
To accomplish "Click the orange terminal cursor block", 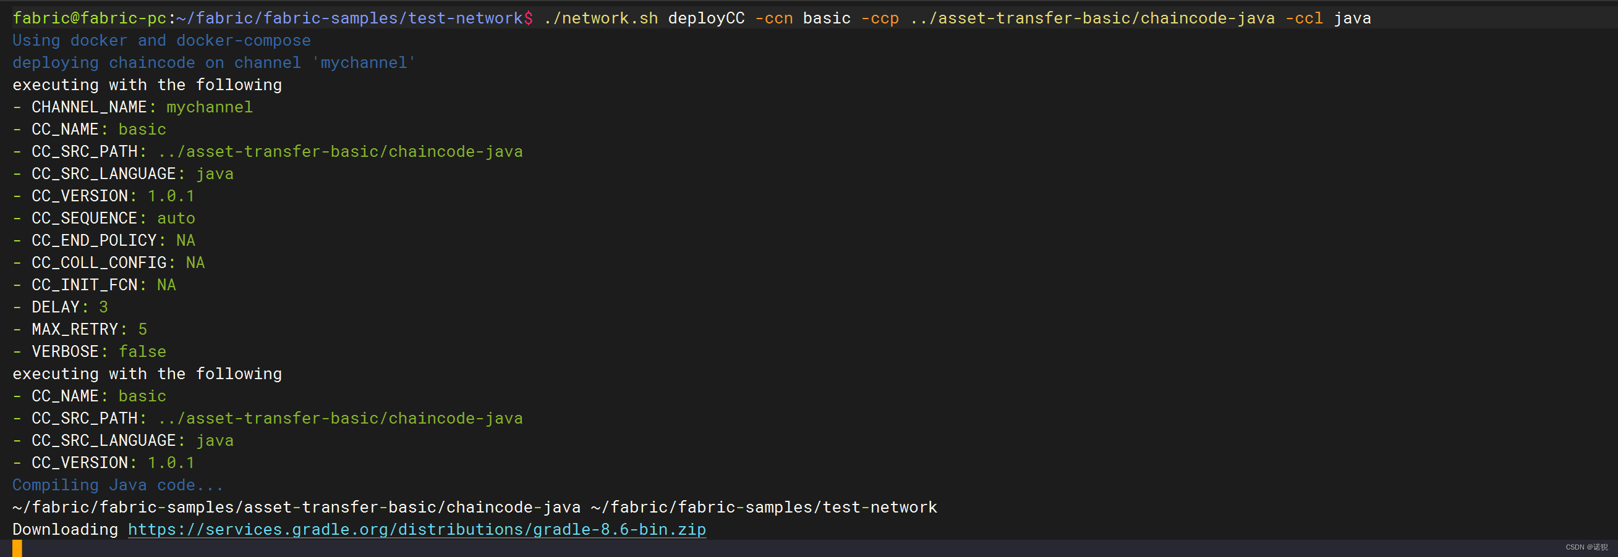I will [x=17, y=548].
